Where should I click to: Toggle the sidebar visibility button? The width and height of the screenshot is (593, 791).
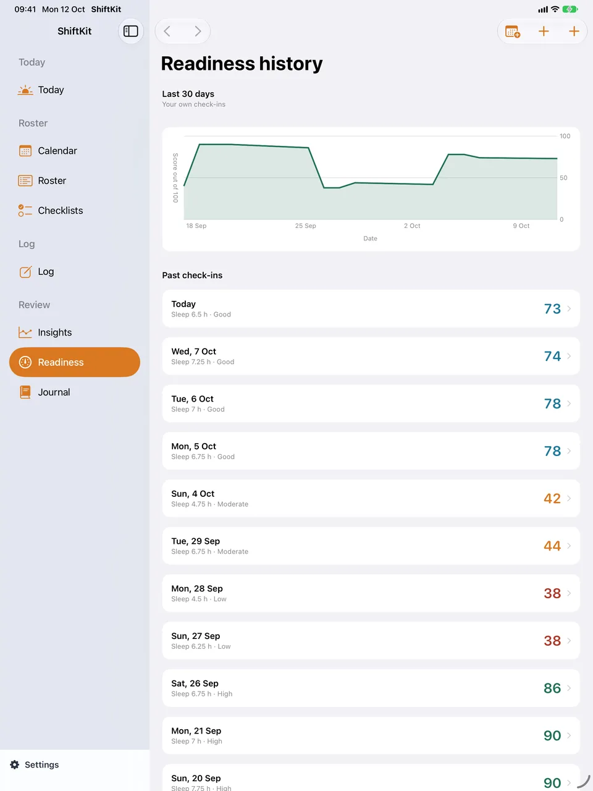[131, 31]
